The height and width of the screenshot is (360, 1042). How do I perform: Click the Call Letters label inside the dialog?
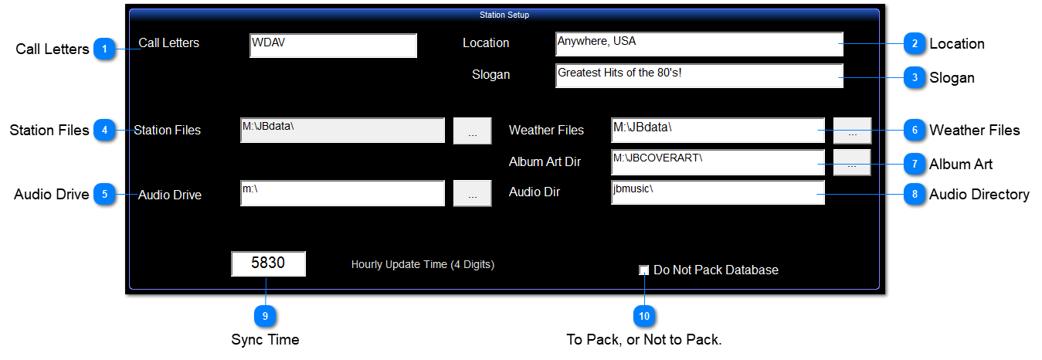(168, 42)
